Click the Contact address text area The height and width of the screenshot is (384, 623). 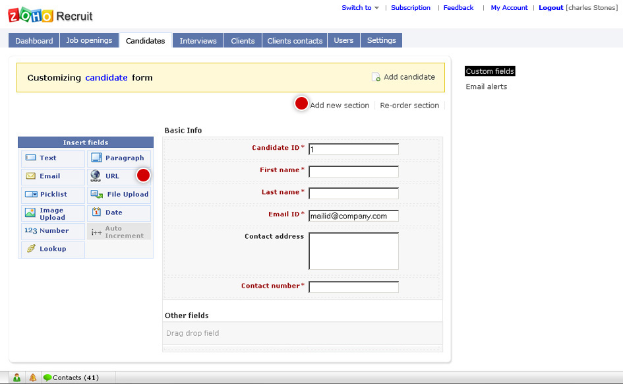[x=353, y=251]
